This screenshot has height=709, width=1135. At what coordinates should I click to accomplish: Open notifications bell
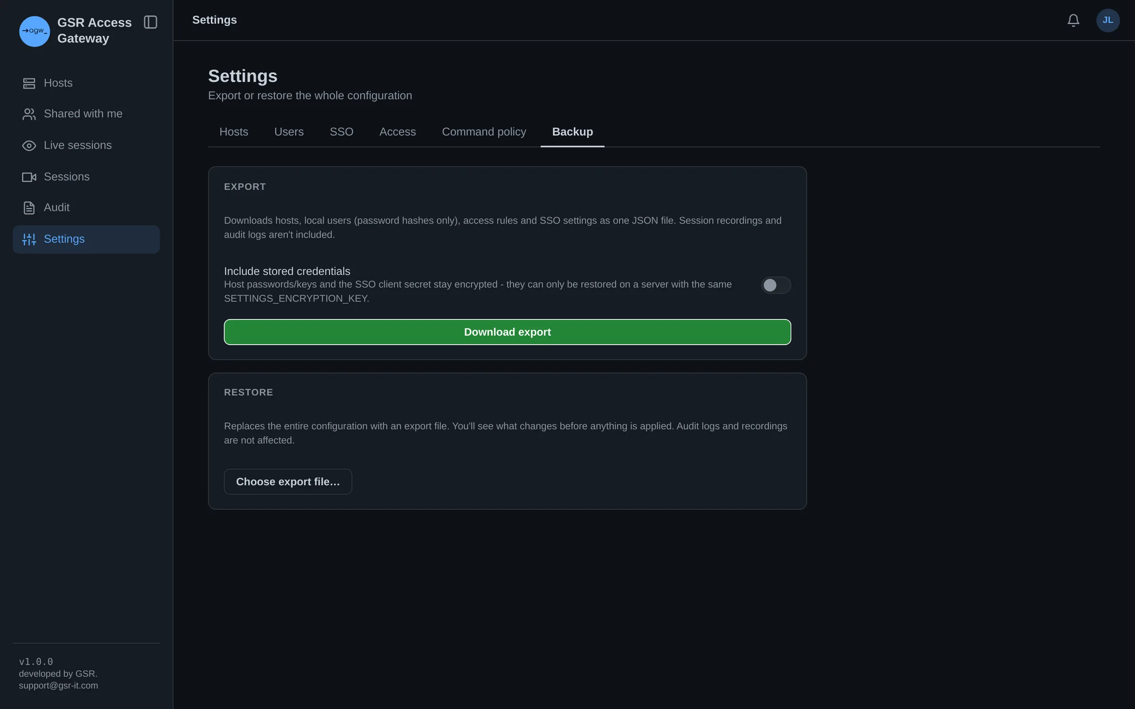point(1073,20)
